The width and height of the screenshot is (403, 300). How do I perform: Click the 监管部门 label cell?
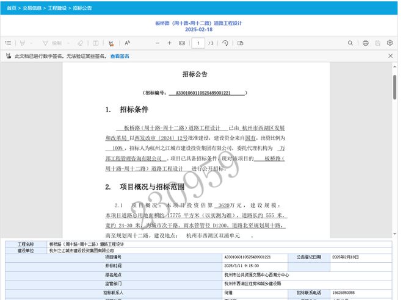(x=113, y=284)
